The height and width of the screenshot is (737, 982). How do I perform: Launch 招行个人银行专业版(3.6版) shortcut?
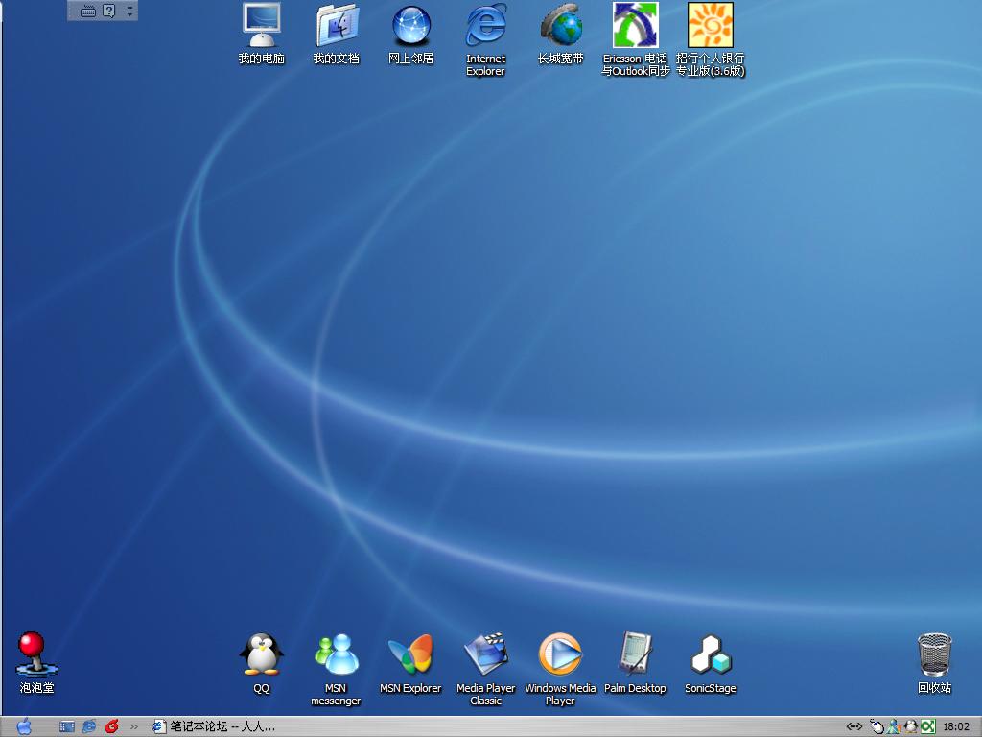(711, 38)
